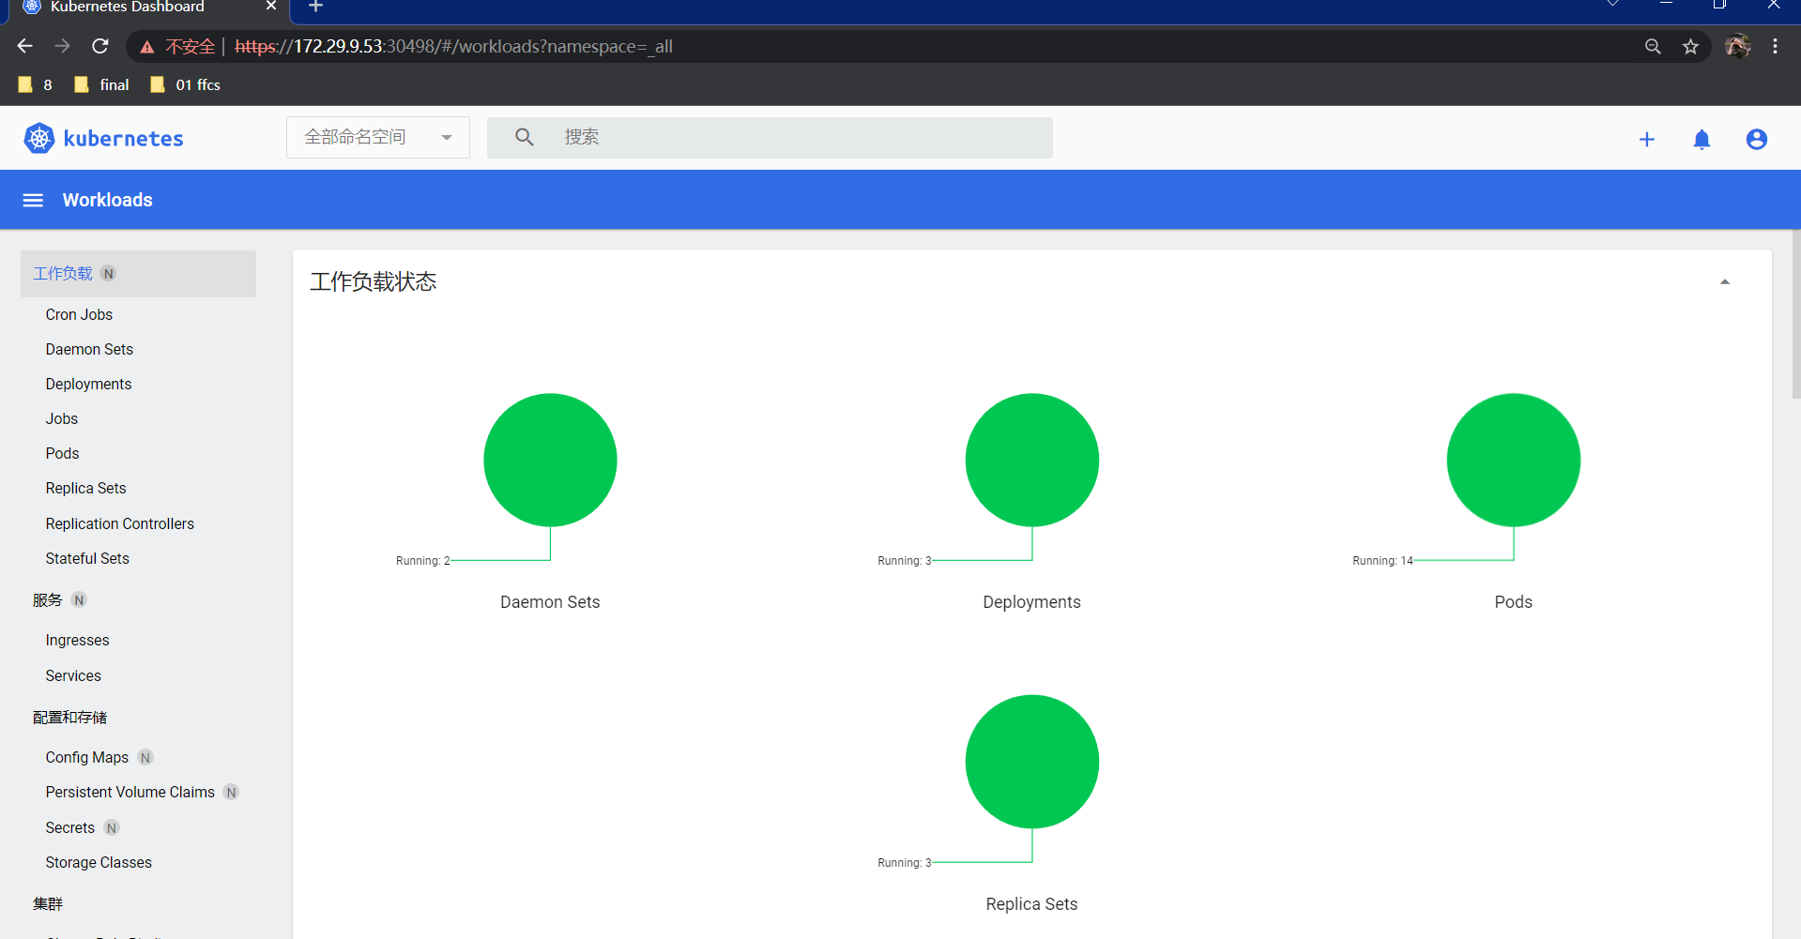Click 'Running: 2' label under Daemon Sets
Viewport: 1801px width, 939px height.
click(x=423, y=561)
